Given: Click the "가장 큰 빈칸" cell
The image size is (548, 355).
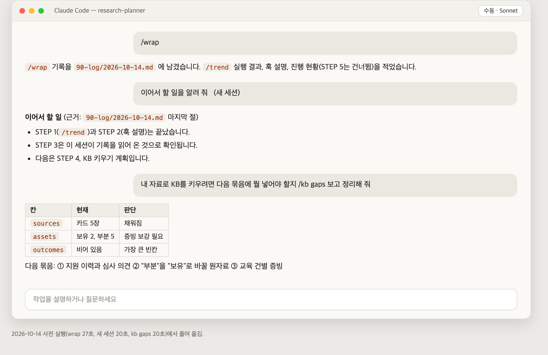Looking at the screenshot, I should (x=144, y=250).
